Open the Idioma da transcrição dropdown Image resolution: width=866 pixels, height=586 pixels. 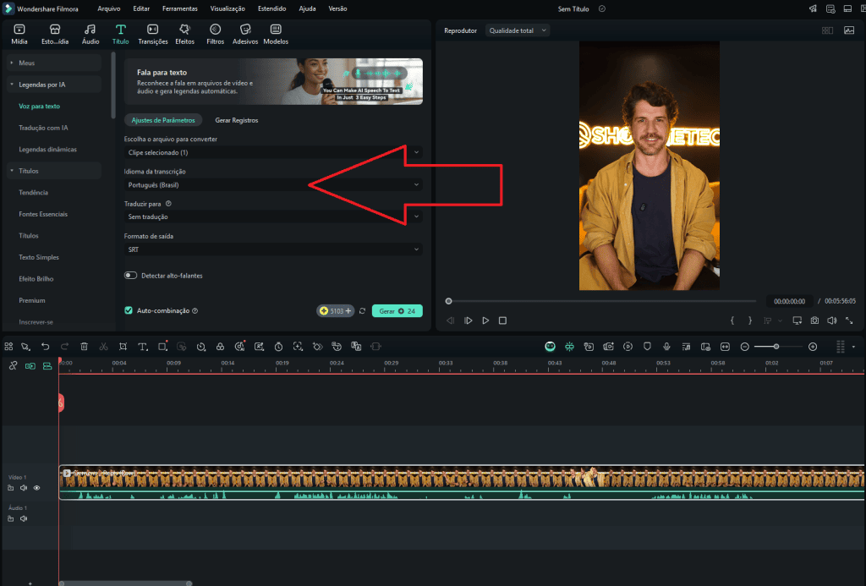272,184
